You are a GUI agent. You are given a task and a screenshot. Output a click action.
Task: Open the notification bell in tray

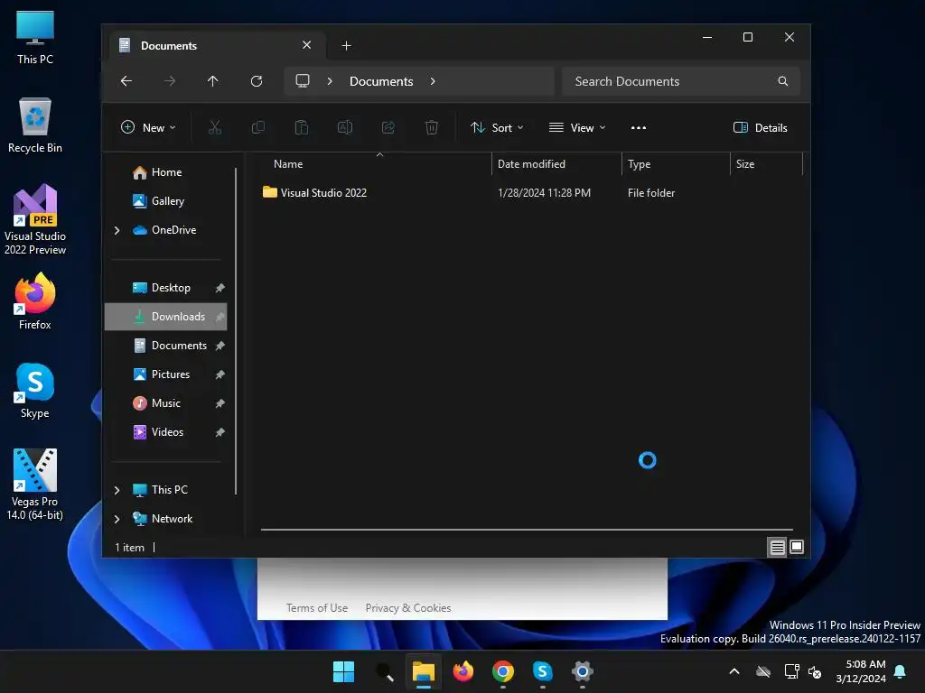pyautogui.click(x=901, y=671)
